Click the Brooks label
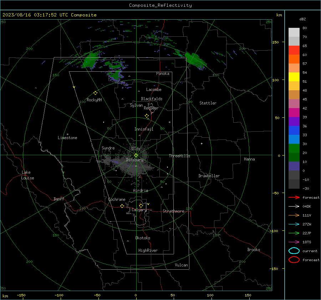This screenshot has width=321, height=300. (254, 250)
